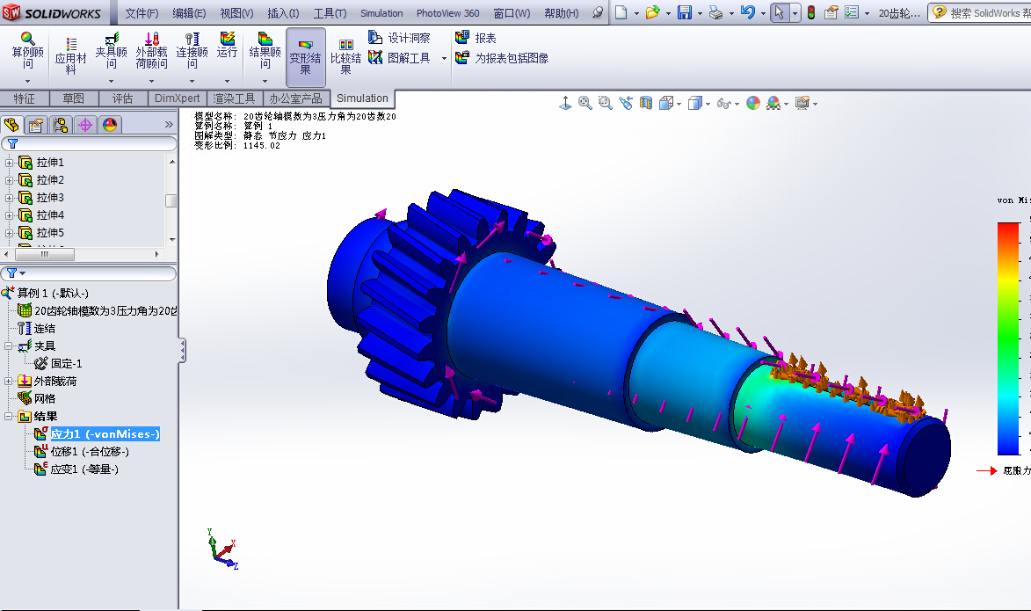Save the document with the floppy icon
The width and height of the screenshot is (1031, 611).
coord(685,12)
